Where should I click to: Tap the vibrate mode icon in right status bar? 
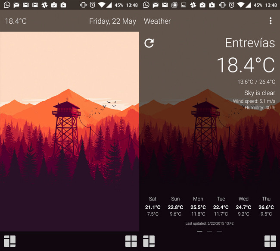[222, 5]
